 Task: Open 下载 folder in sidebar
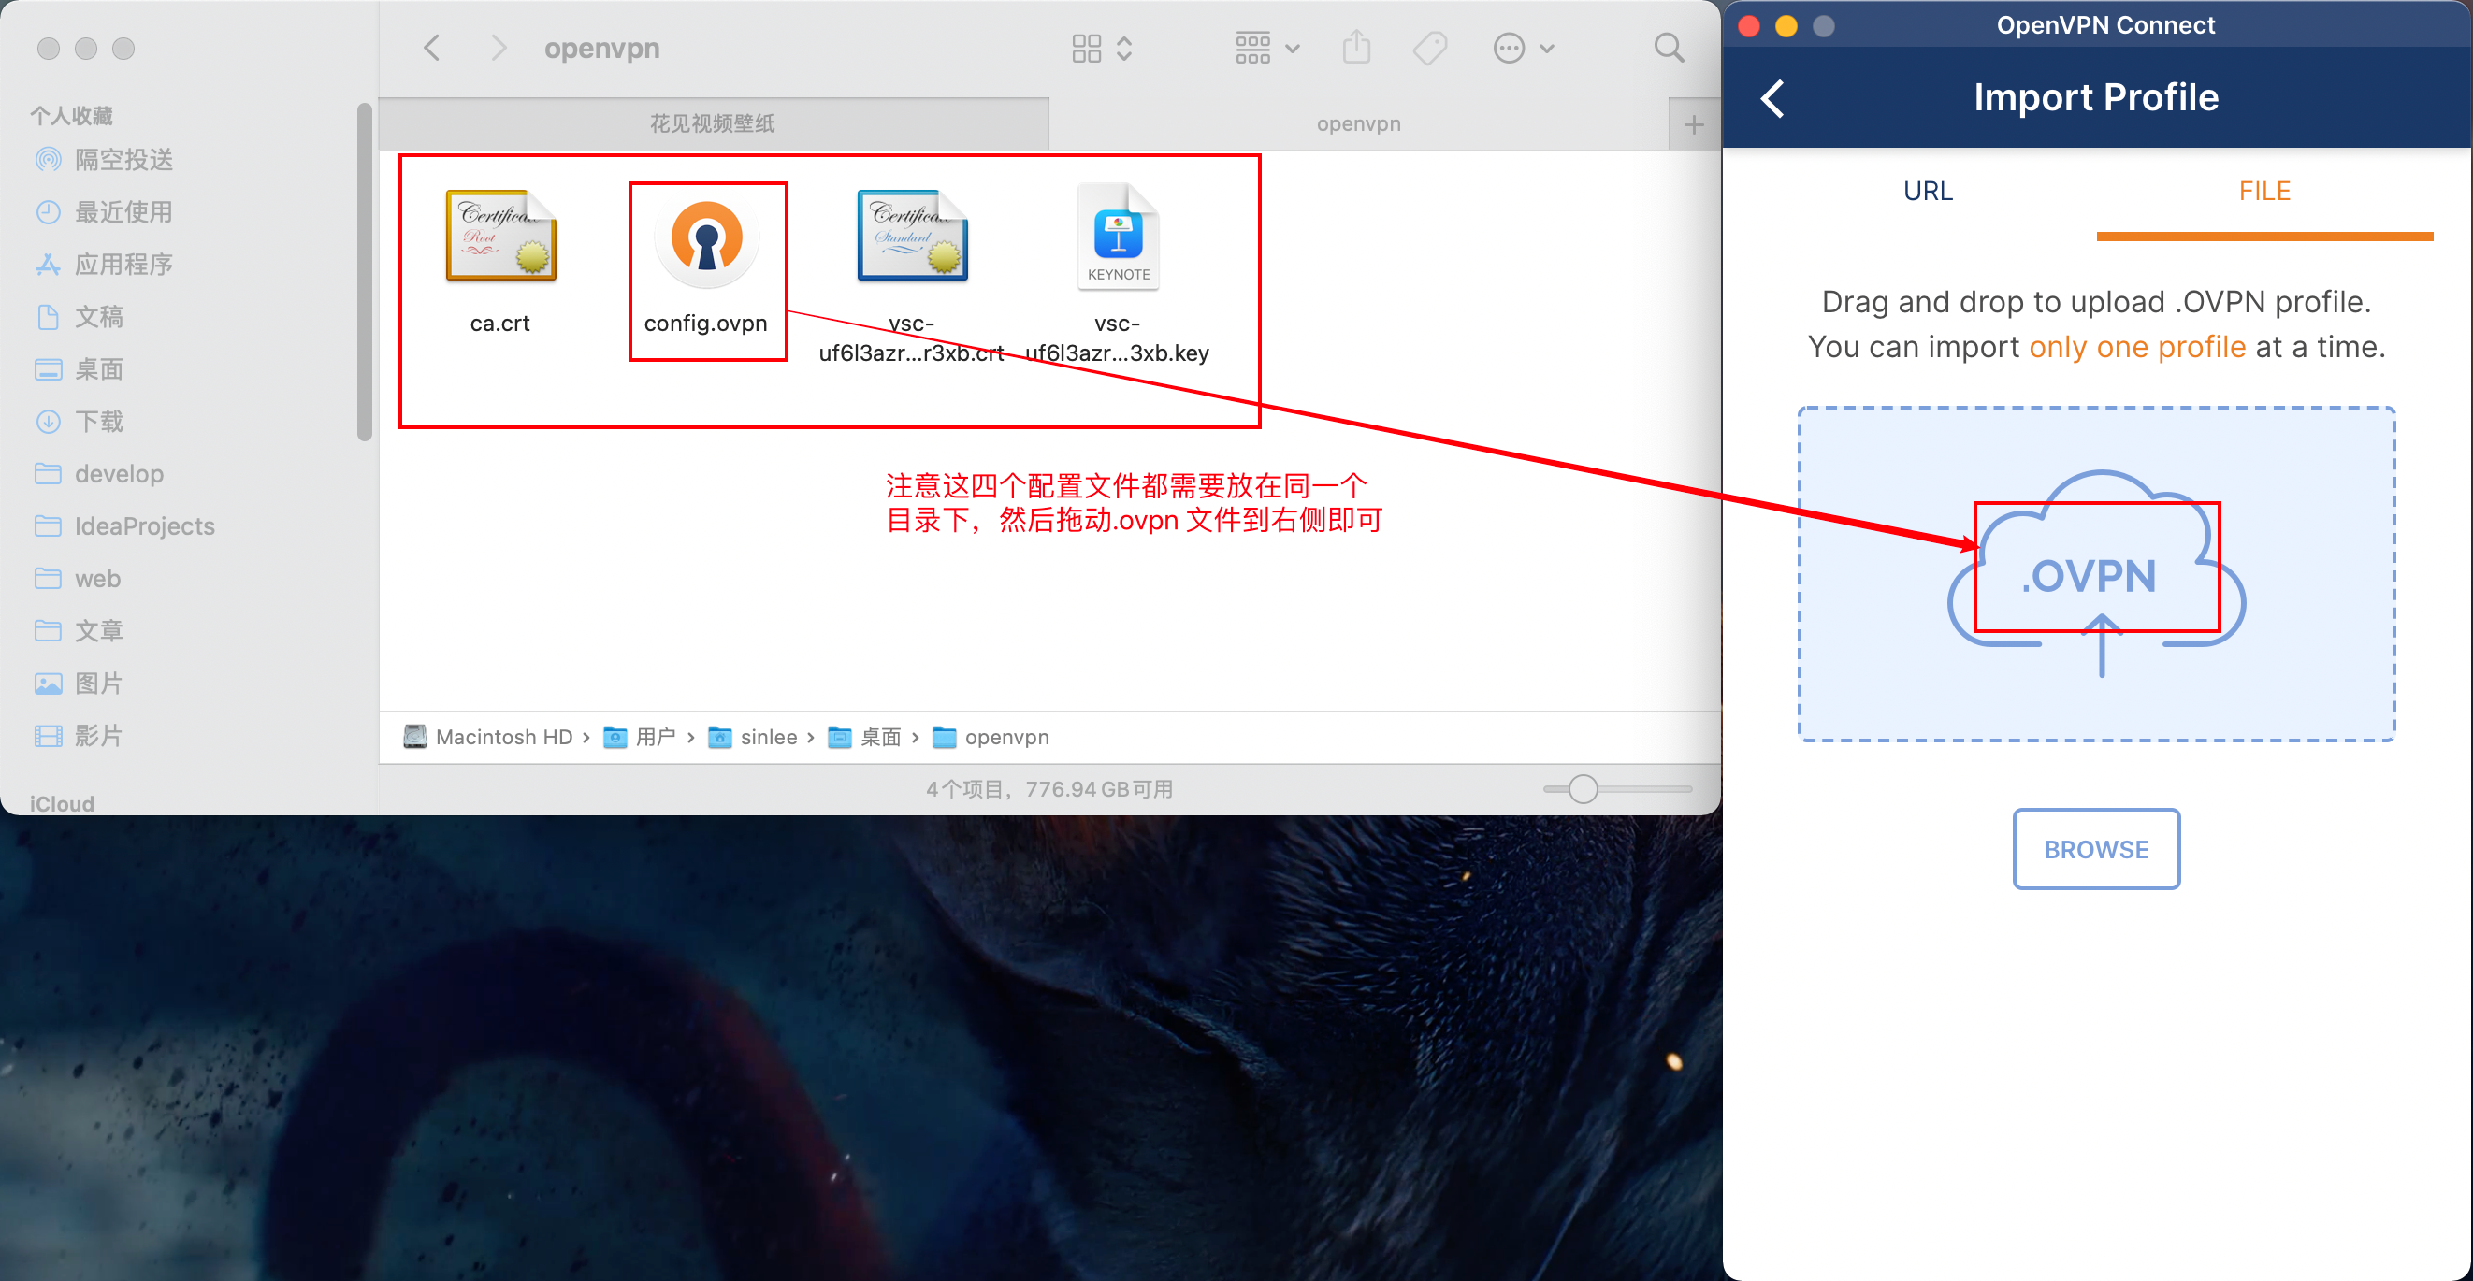pyautogui.click(x=98, y=422)
